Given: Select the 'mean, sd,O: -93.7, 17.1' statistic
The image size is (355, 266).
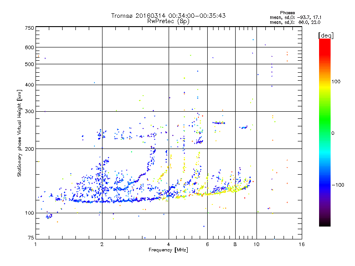Looking at the screenshot, I should pos(295,17).
